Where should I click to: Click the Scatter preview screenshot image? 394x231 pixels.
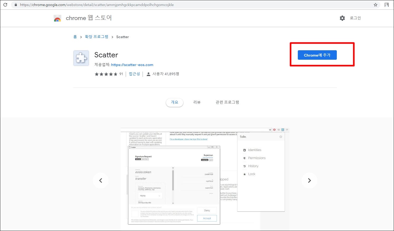[x=205, y=179]
